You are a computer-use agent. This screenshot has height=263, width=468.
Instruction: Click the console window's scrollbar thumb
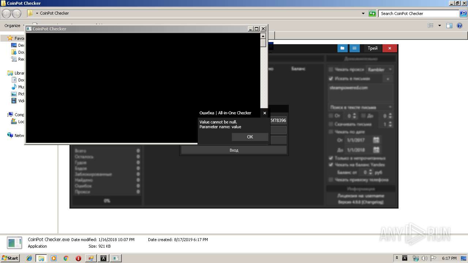pos(263,43)
